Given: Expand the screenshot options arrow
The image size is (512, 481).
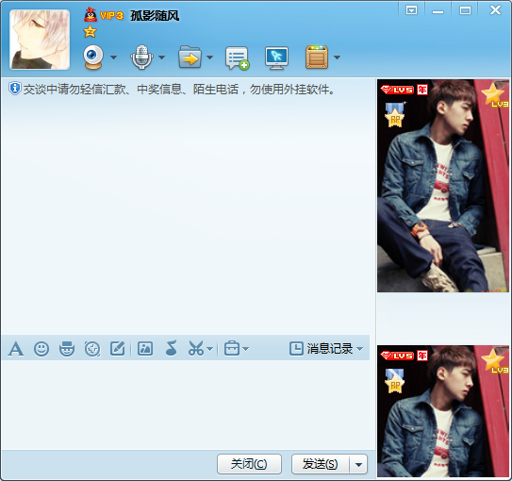Looking at the screenshot, I should point(210,349).
